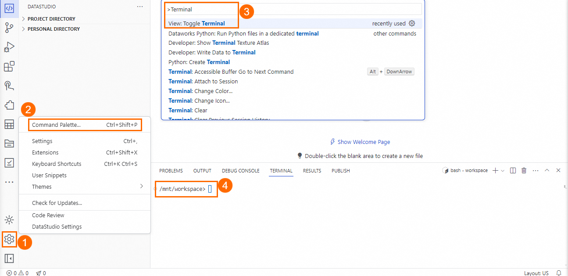
Task: Choose Command Palette... from the menu
Action: tap(85, 125)
